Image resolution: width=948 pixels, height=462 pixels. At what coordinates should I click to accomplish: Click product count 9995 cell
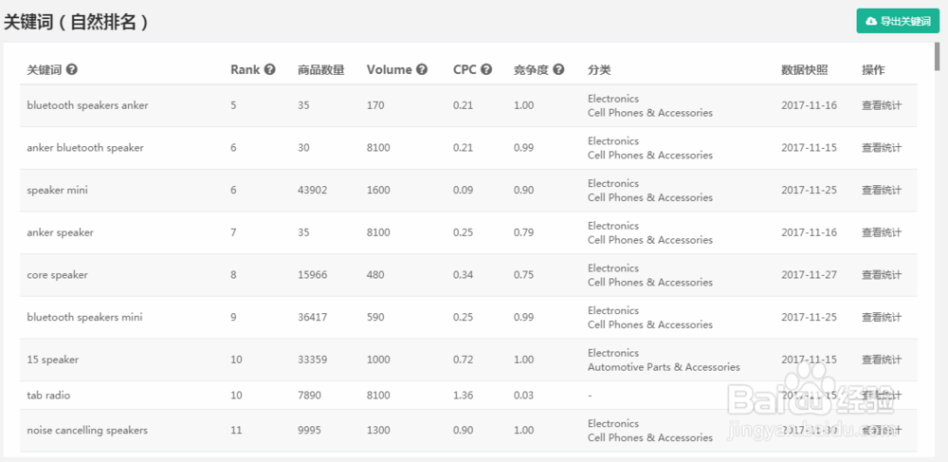(x=310, y=430)
